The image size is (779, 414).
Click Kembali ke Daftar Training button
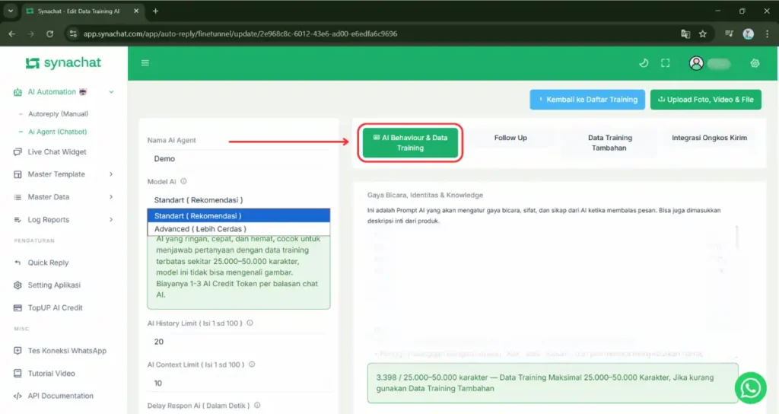pos(587,100)
